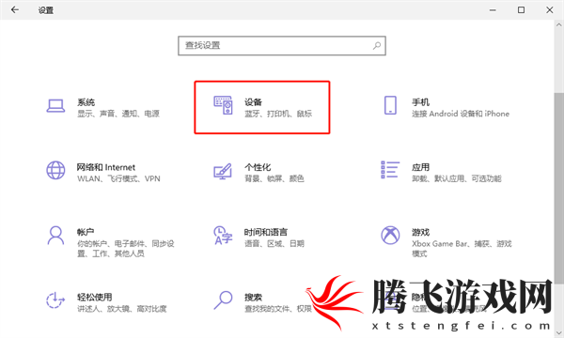Image resolution: width=564 pixels, height=338 pixels.
Task: Click the text 显示、声音、通知、电源
Action: (118, 114)
